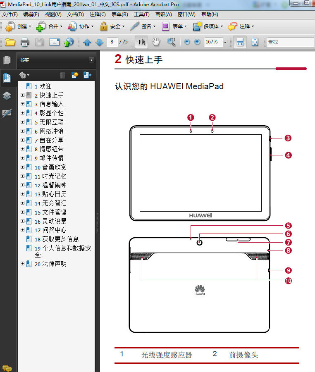
Task: Open the 高级(A) menu
Action: (163, 14)
